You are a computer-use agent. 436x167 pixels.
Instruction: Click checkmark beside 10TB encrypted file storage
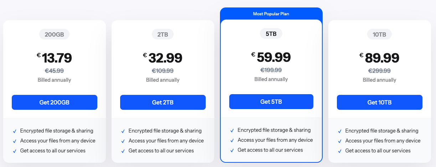(339, 131)
